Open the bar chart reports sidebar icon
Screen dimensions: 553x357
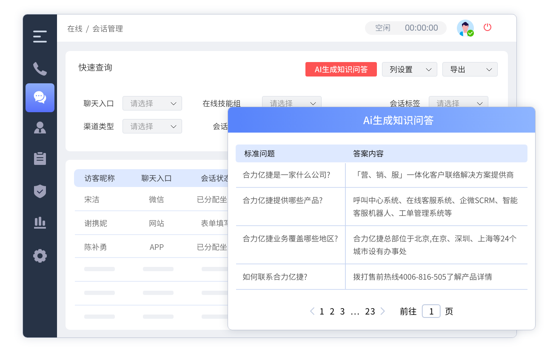(x=40, y=223)
